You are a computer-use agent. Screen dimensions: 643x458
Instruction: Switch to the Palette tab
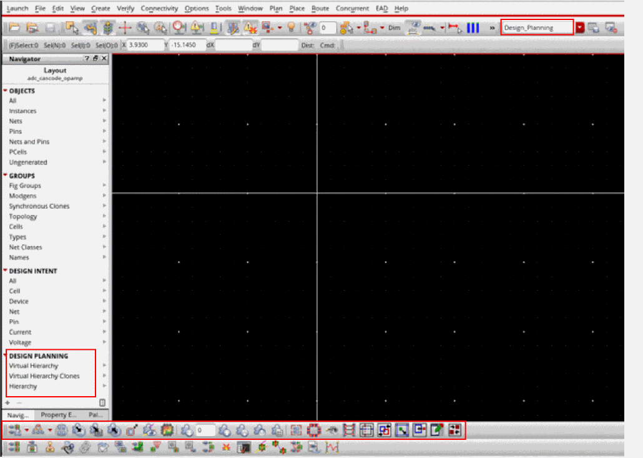point(96,415)
